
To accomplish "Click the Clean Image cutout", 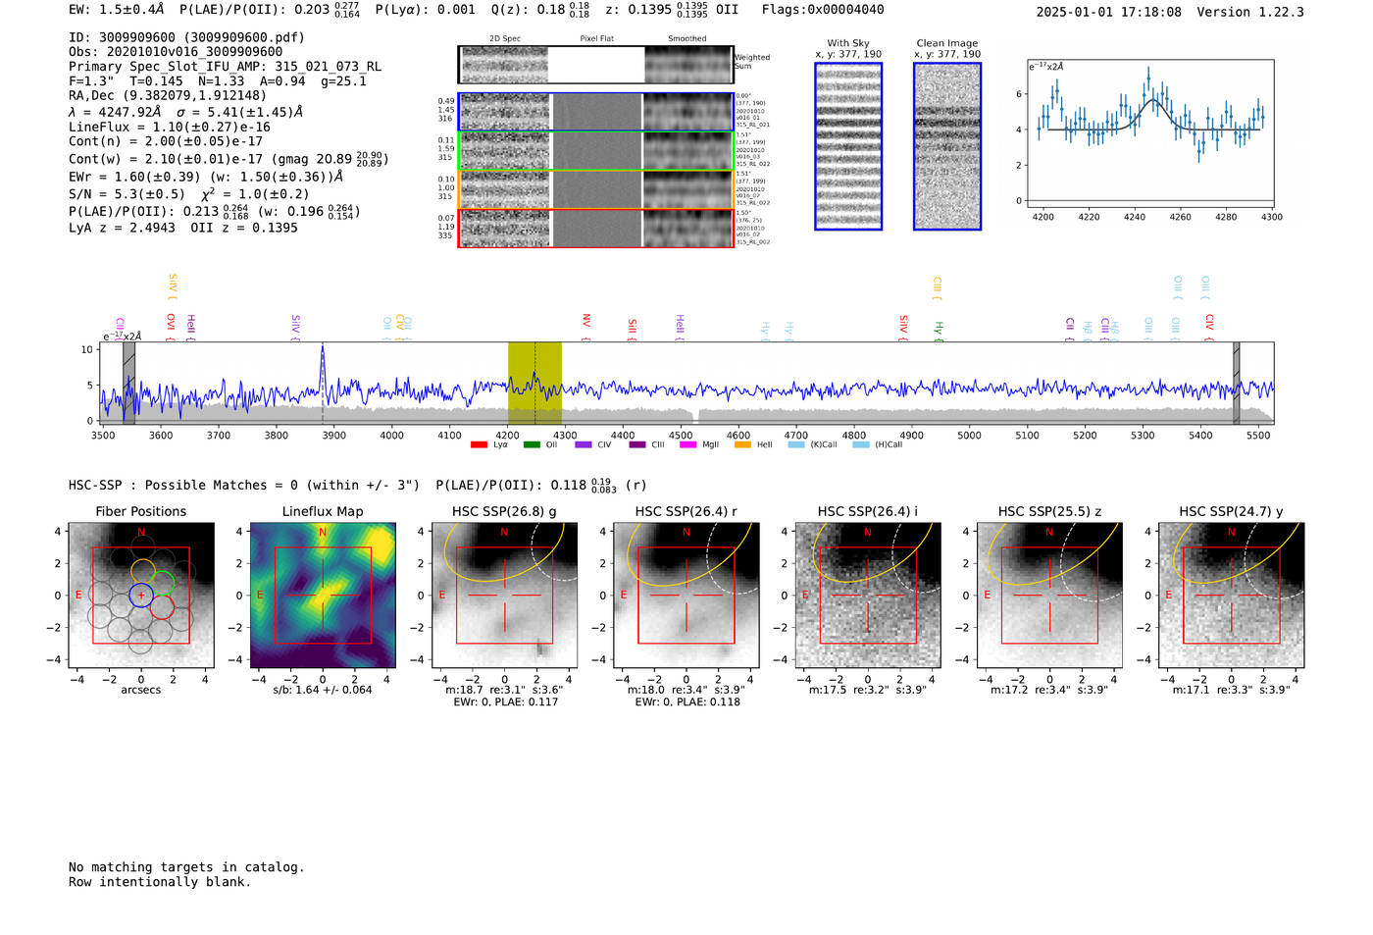I will click(947, 146).
